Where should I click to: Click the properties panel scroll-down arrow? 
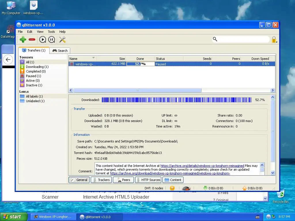tap(273, 173)
